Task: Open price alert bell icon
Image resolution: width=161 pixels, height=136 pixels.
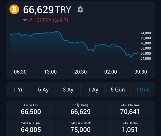Action: 80,10
